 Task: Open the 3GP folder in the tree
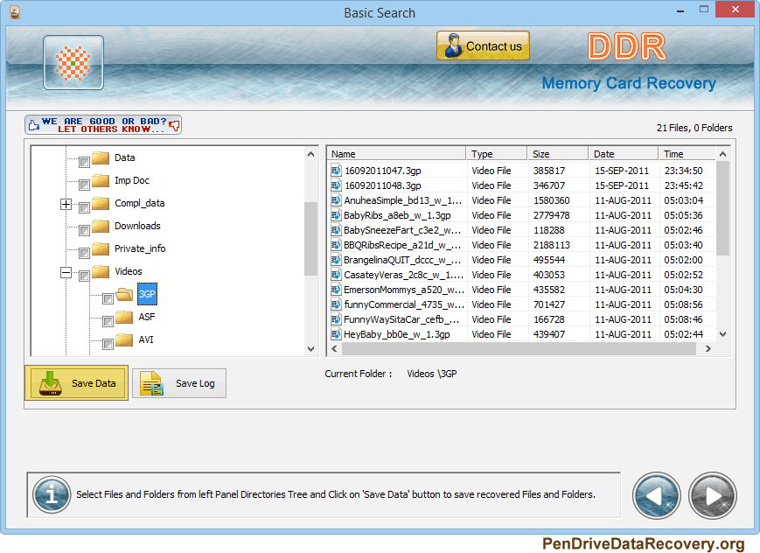147,294
